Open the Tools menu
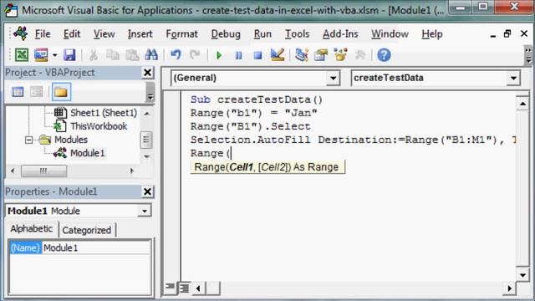The height and width of the screenshot is (301, 535). (x=297, y=33)
